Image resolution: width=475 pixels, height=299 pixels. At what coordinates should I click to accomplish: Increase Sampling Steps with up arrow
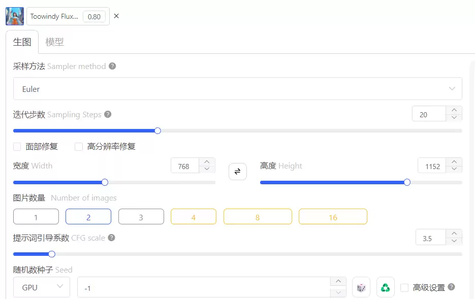pyautogui.click(x=454, y=111)
